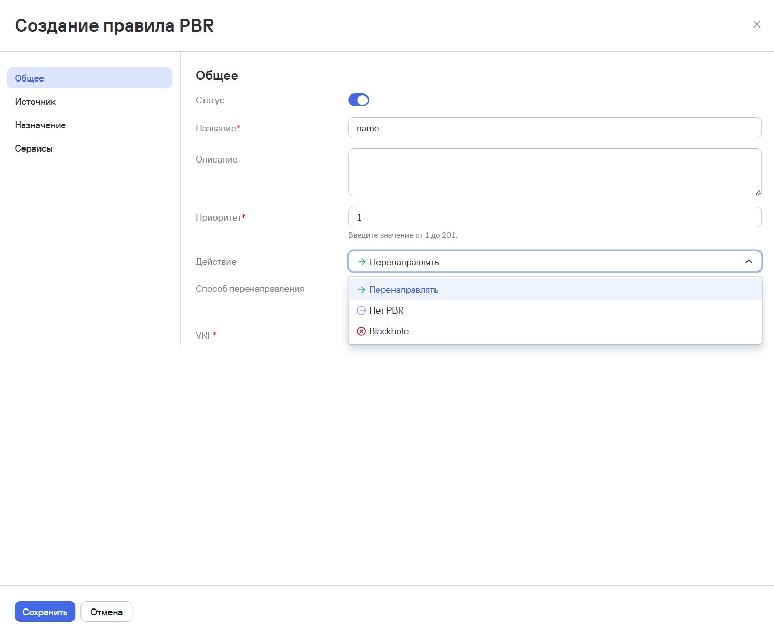This screenshot has width=774, height=636.
Task: Click the Действие field label
Action: [x=216, y=262]
